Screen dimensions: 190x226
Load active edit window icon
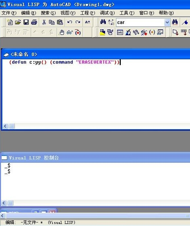pos(175,32)
